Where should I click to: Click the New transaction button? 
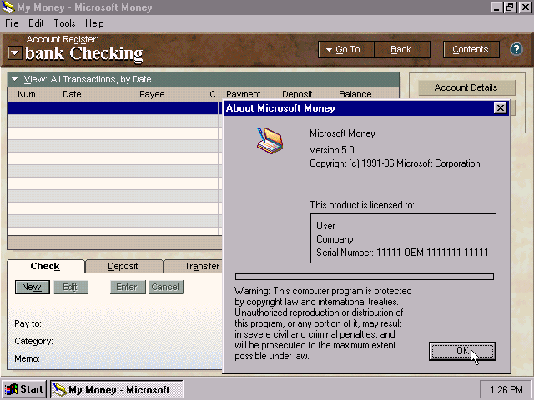[x=32, y=287]
